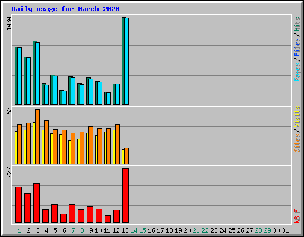Click day 7 on the x-axis
Screen dimensions: 304x237
[x=73, y=230]
